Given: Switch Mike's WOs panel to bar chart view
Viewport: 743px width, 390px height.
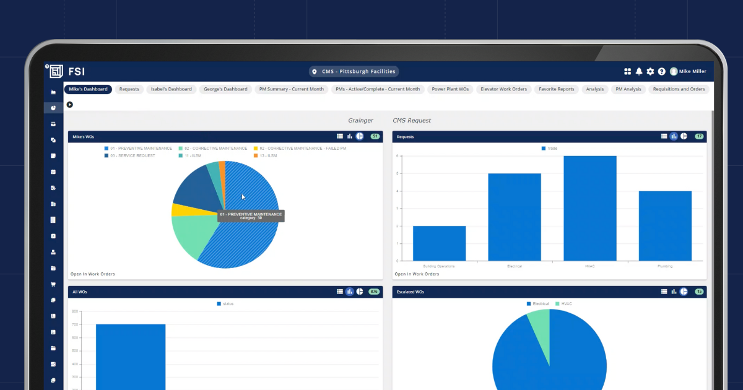Looking at the screenshot, I should [x=350, y=136].
